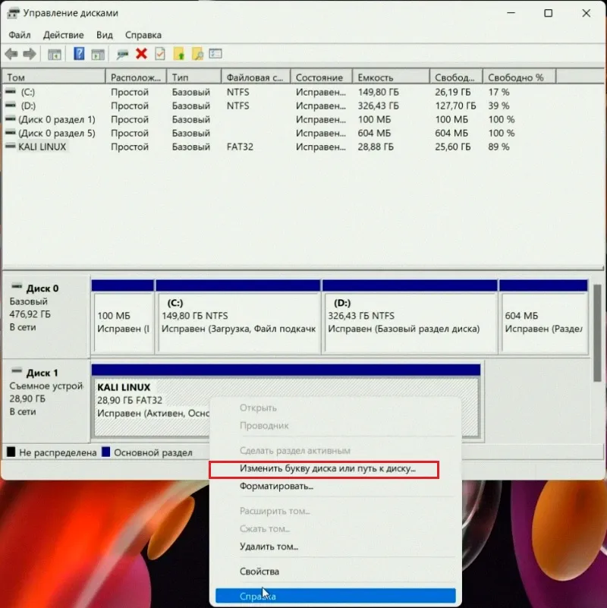Select the Диск 0 Базовый 476,92 ГБ label

46,317
